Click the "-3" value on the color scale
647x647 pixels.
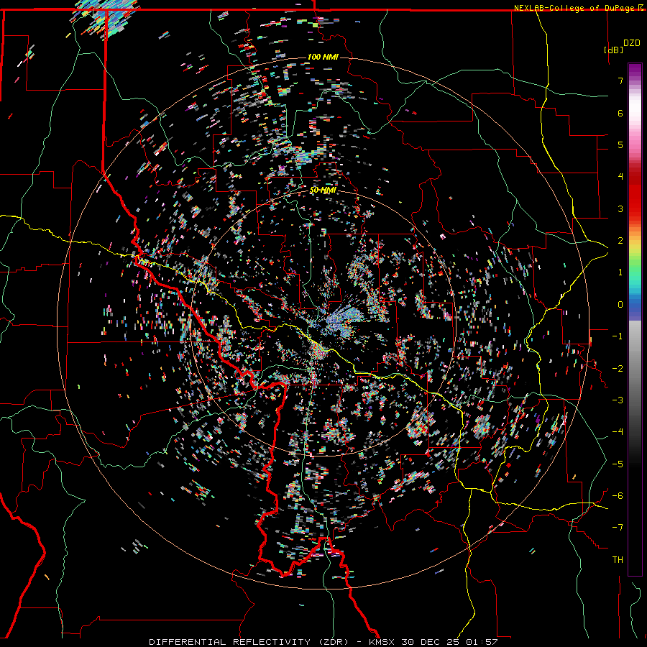pyautogui.click(x=618, y=400)
